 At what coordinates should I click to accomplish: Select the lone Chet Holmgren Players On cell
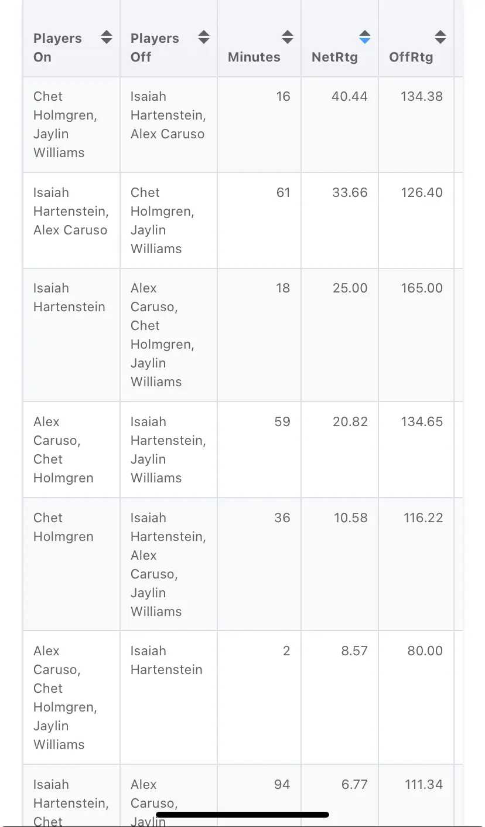[x=71, y=564]
